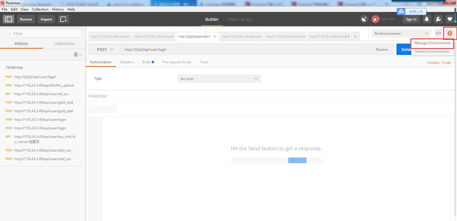This screenshot has height=221, width=457.
Task: Select the Collections sidebar tab
Action: tap(64, 44)
